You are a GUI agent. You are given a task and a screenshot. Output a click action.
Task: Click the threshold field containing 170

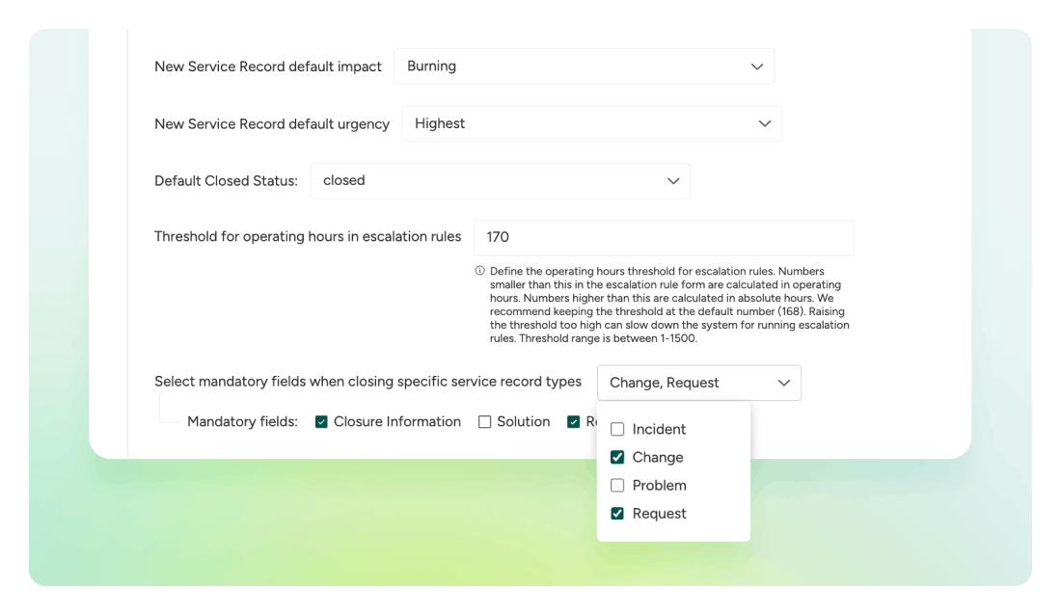click(x=664, y=238)
